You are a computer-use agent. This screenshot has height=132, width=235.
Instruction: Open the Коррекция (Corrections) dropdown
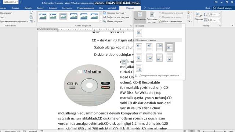coord(6,13)
